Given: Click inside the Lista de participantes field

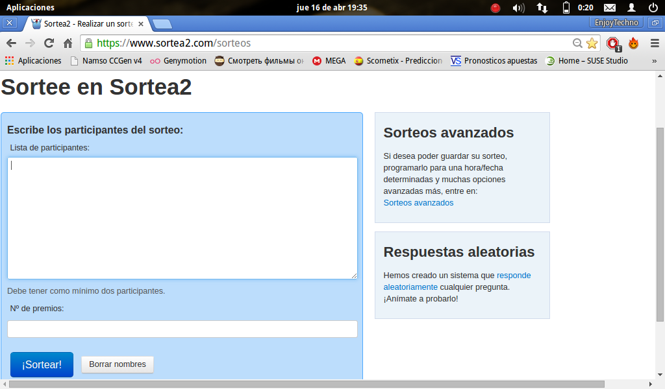Looking at the screenshot, I should [x=182, y=217].
